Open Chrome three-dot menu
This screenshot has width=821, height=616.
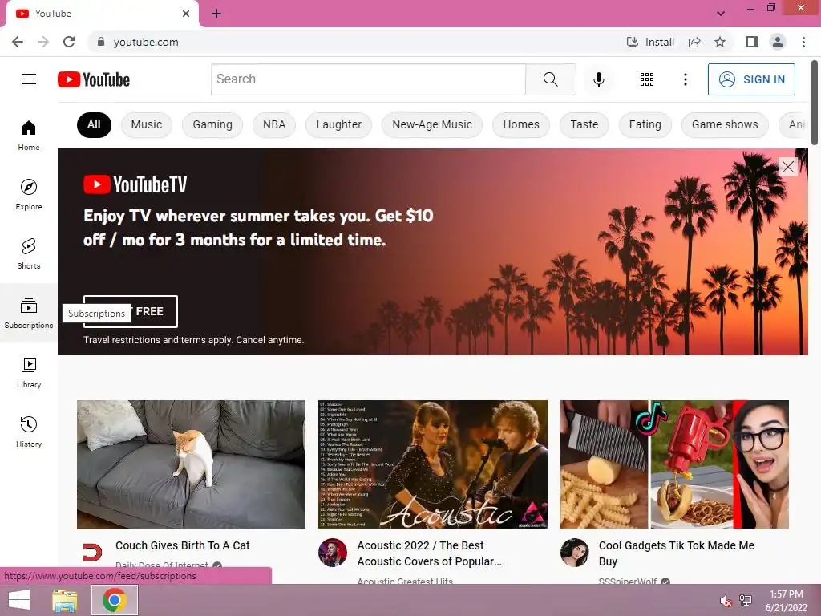tap(803, 42)
